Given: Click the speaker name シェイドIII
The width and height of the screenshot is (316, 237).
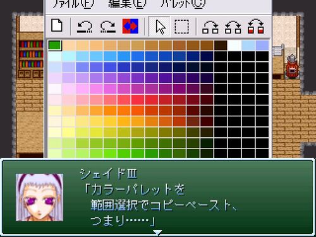Looking at the screenshot, I should pyautogui.click(x=109, y=174).
